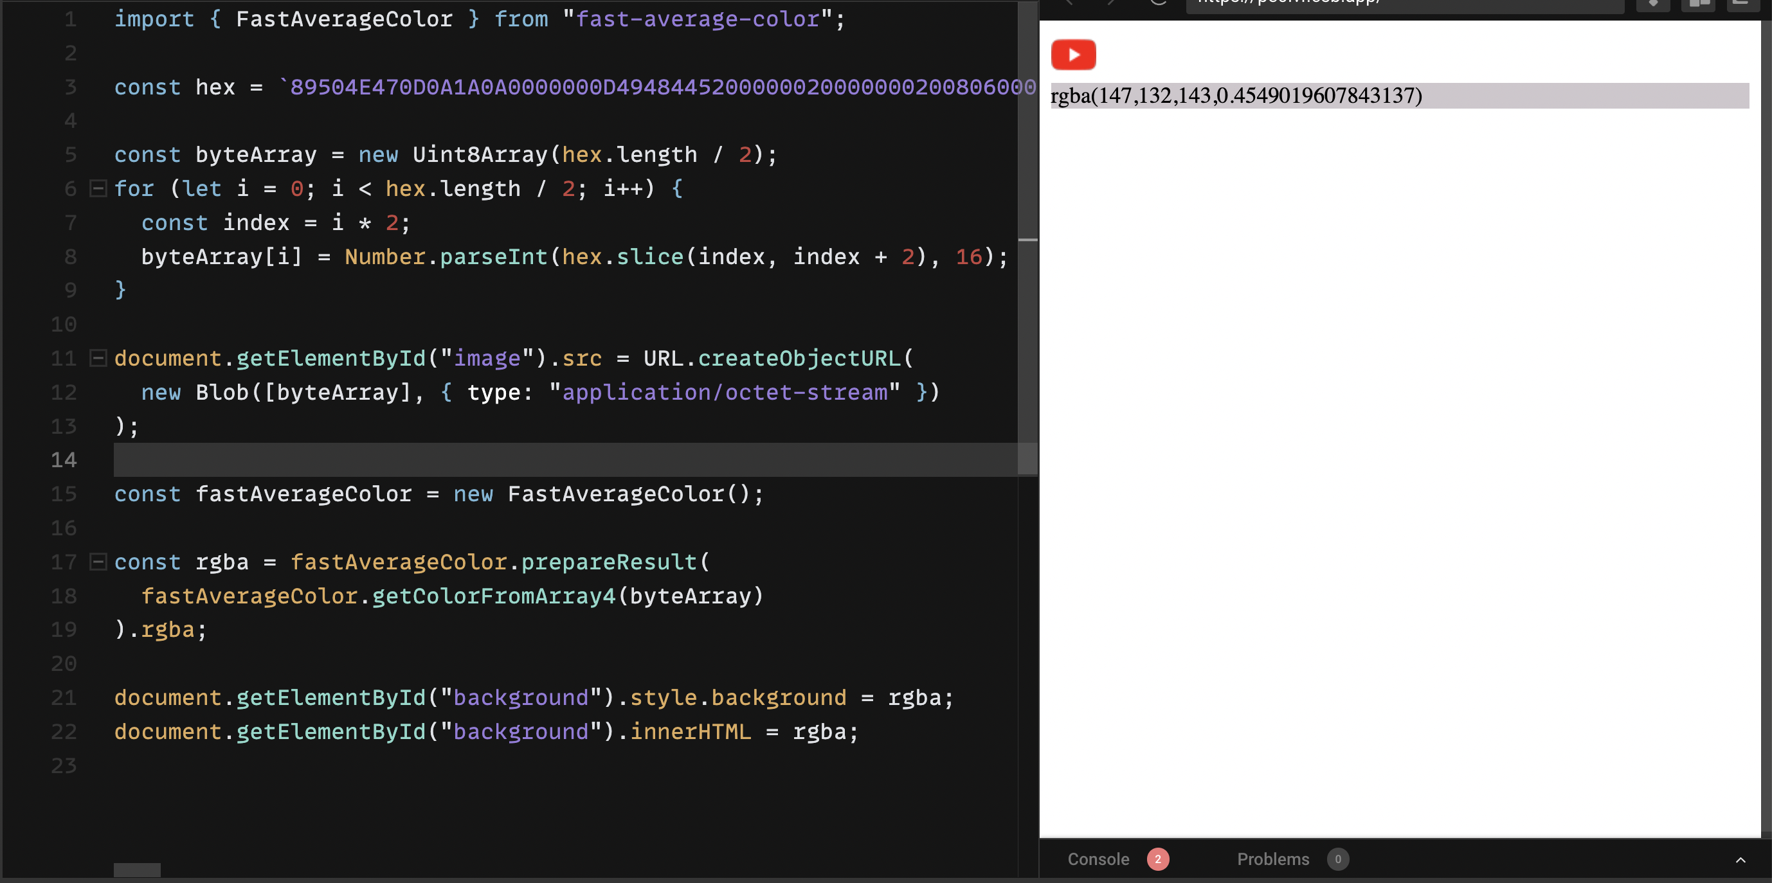Navigate back using the preview back arrow
Screen dimensions: 1772x883
click(1071, 3)
